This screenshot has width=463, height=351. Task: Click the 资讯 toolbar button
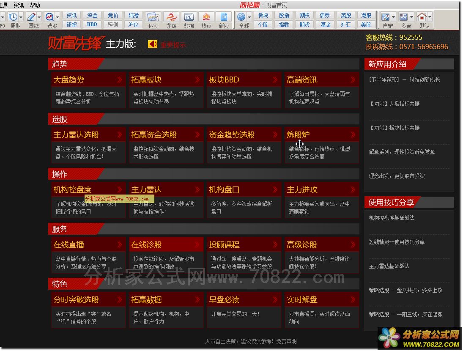pos(71,15)
